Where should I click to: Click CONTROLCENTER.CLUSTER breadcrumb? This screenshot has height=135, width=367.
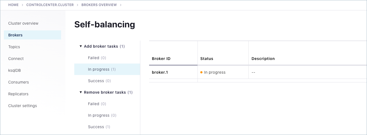(x=50, y=5)
